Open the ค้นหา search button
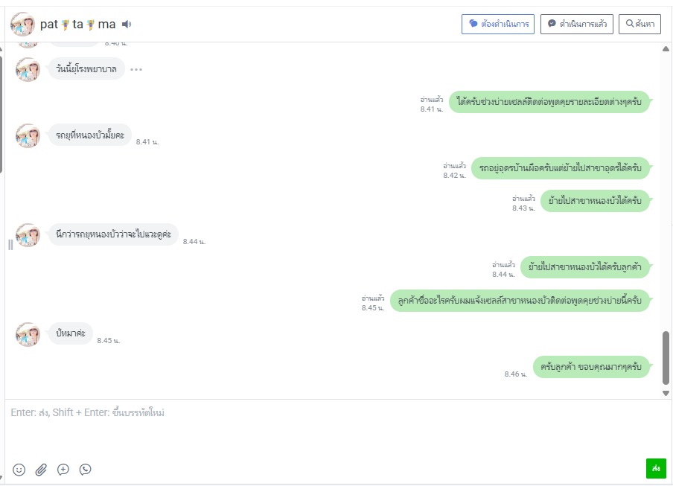The height and width of the screenshot is (486, 673). (639, 24)
